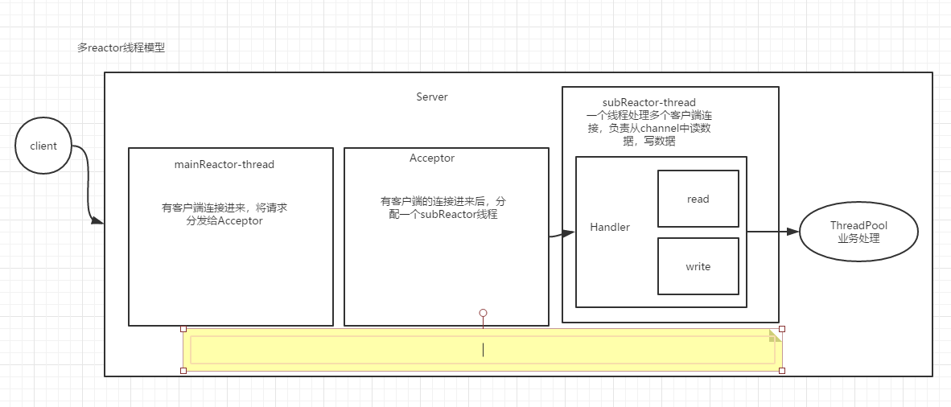Select the write box inside Handler
The width and height of the screenshot is (951, 407).
pyautogui.click(x=698, y=266)
